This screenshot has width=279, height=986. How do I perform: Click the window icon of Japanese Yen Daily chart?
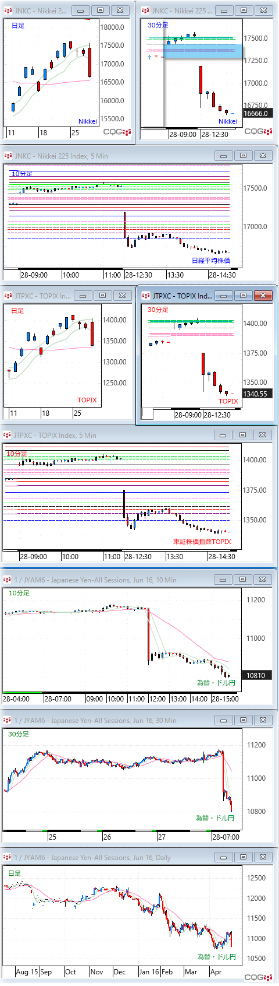pos(8,858)
